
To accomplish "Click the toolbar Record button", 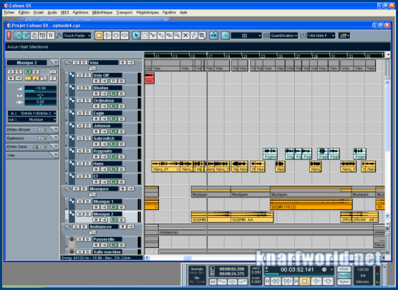I will 116,36.
